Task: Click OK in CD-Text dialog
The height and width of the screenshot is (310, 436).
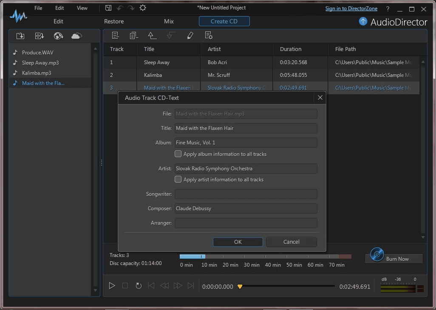Action: pos(238,242)
